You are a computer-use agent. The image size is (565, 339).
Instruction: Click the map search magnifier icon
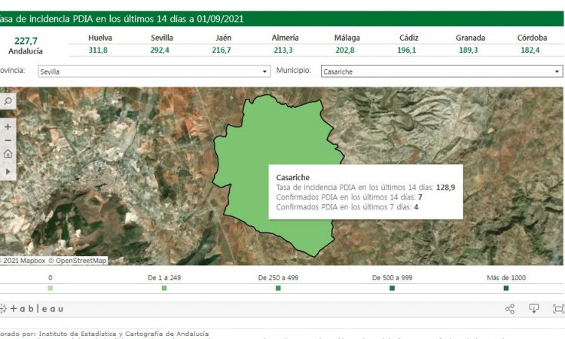click(8, 101)
